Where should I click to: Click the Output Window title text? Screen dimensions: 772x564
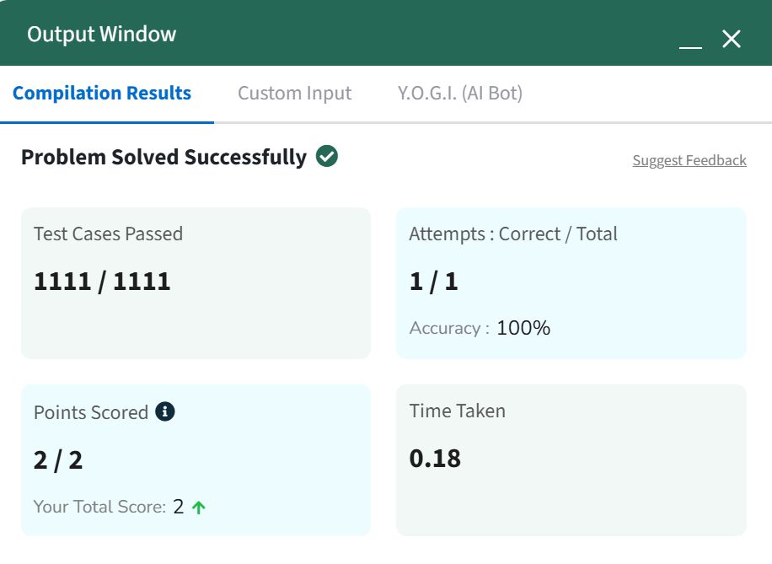click(x=101, y=34)
